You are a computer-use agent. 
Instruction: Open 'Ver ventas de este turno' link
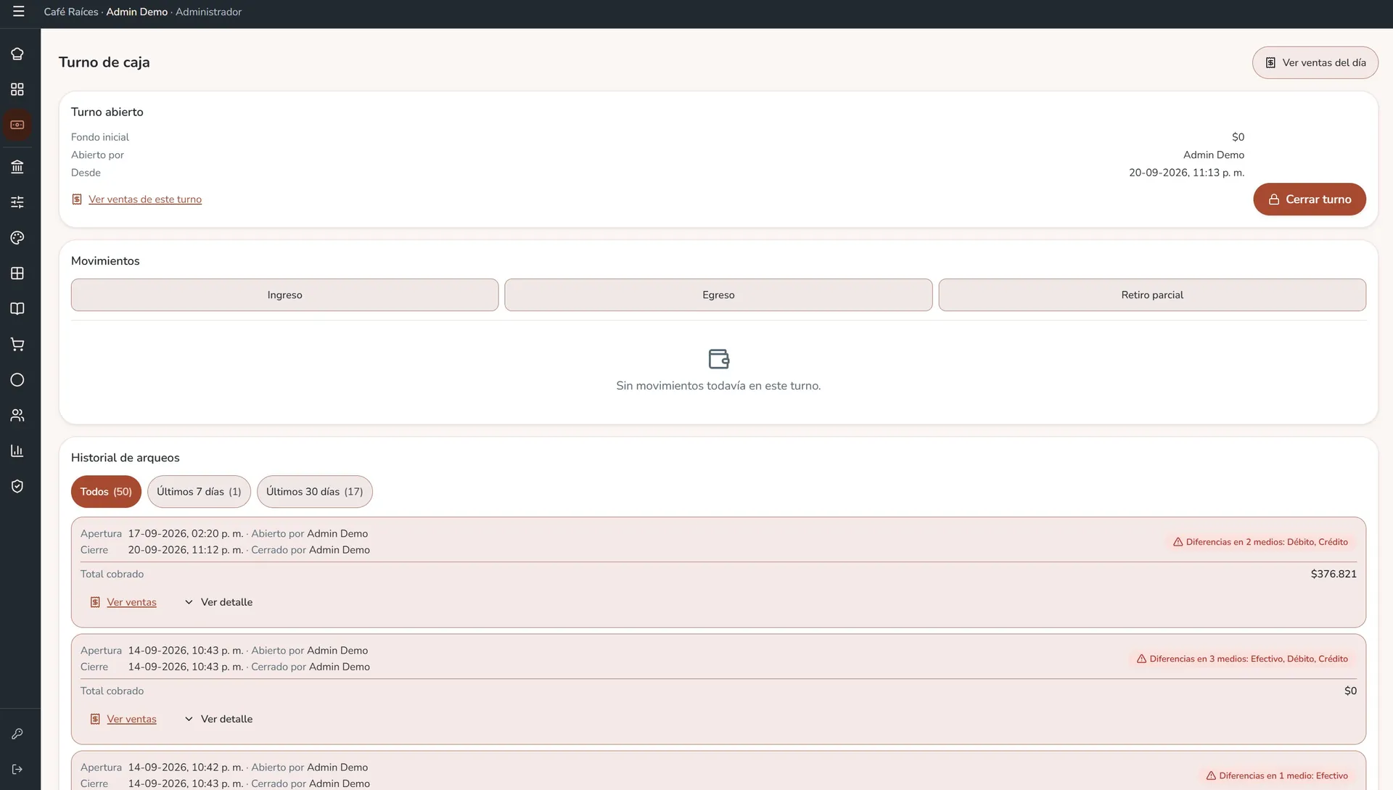coord(145,199)
